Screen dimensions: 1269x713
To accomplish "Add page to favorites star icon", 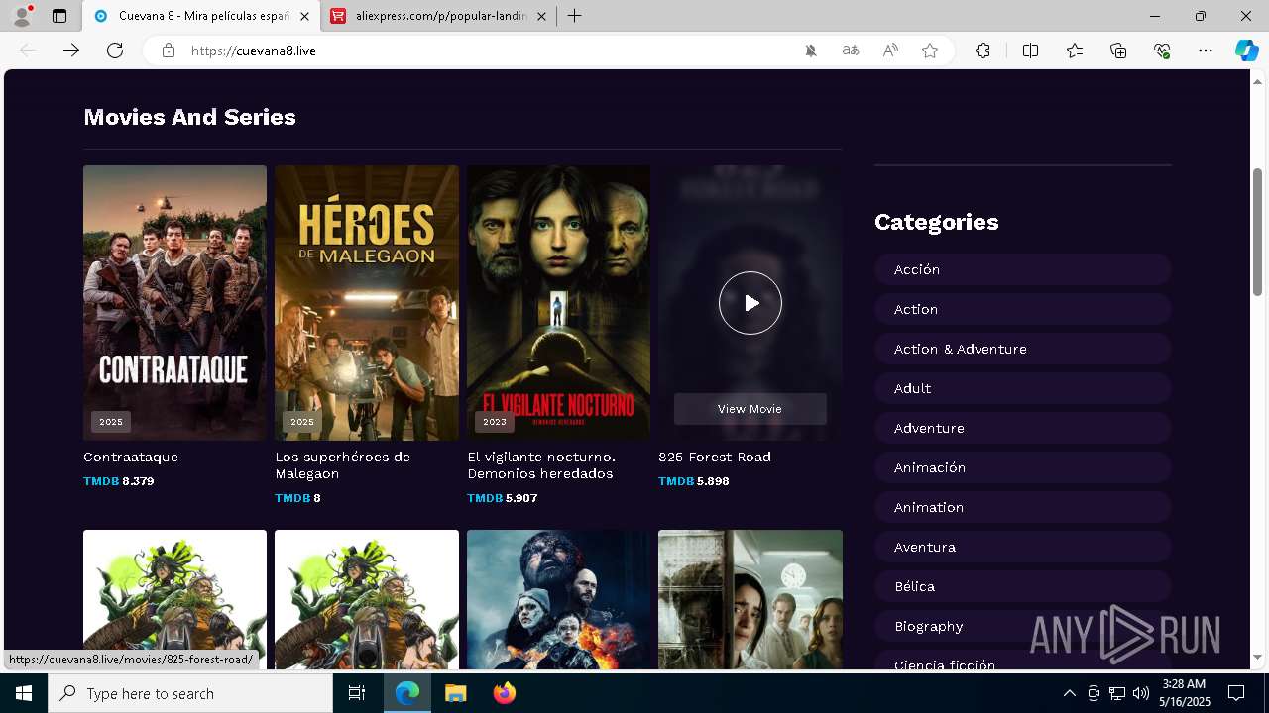I will point(930,51).
